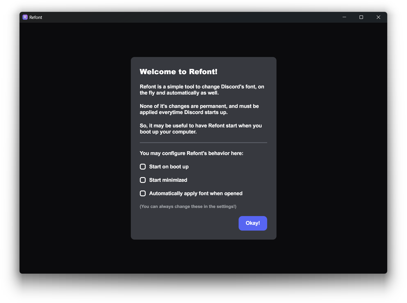Click the paragraph starting 'Refont is a simple tool'
The height and width of the screenshot is (303, 407).
(202, 90)
